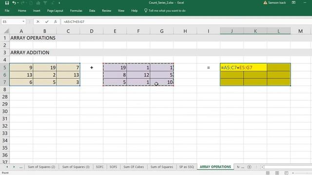The height and width of the screenshot is (175, 312).
Task: Click the Samson Isack account name
Action: click(277, 2)
